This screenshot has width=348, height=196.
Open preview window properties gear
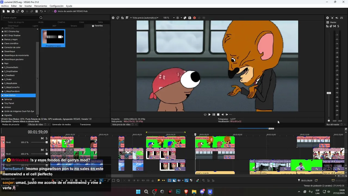pyautogui.click(x=113, y=18)
